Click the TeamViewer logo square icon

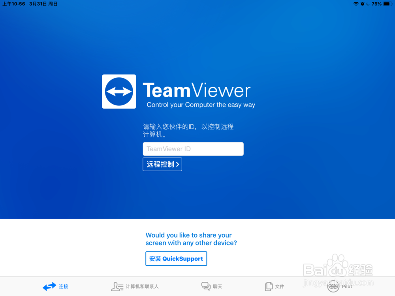pos(119,92)
